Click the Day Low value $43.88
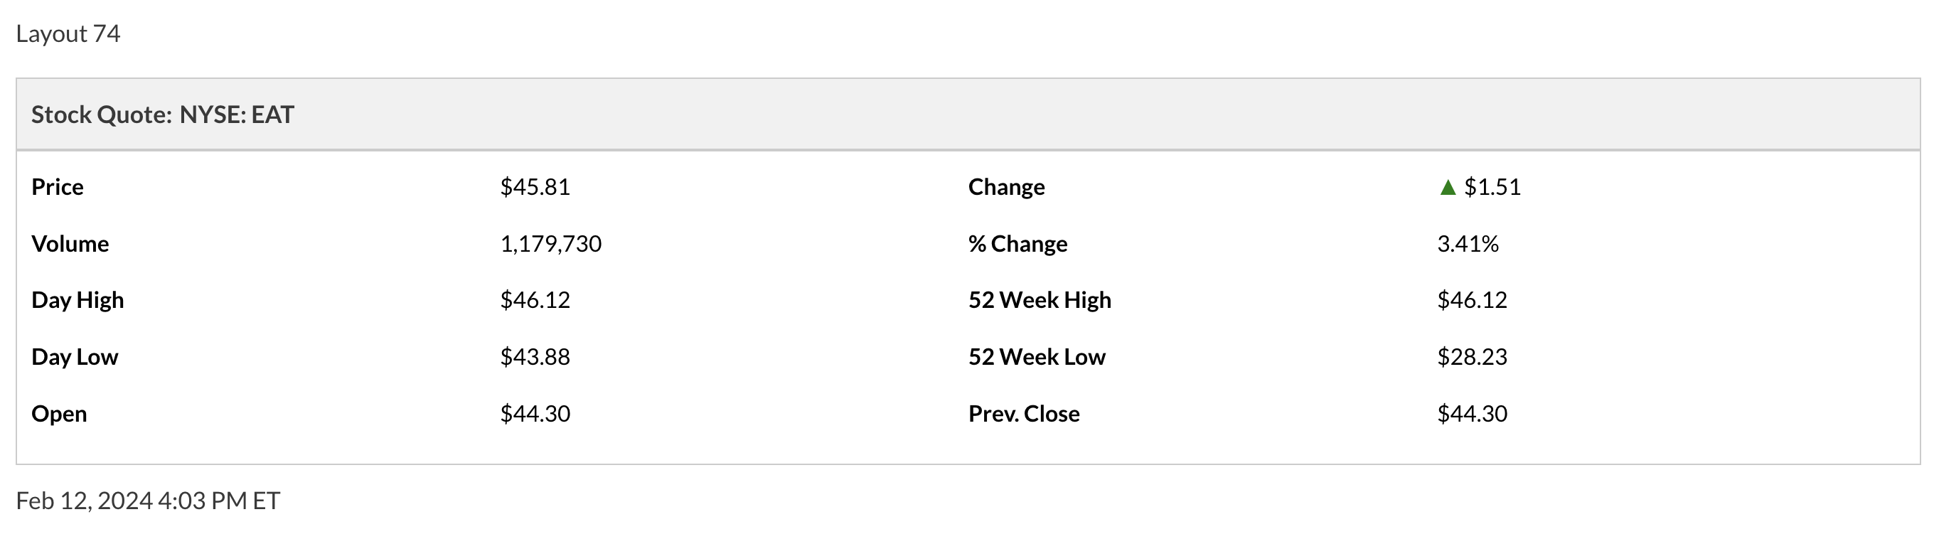1934x539 pixels. click(535, 356)
